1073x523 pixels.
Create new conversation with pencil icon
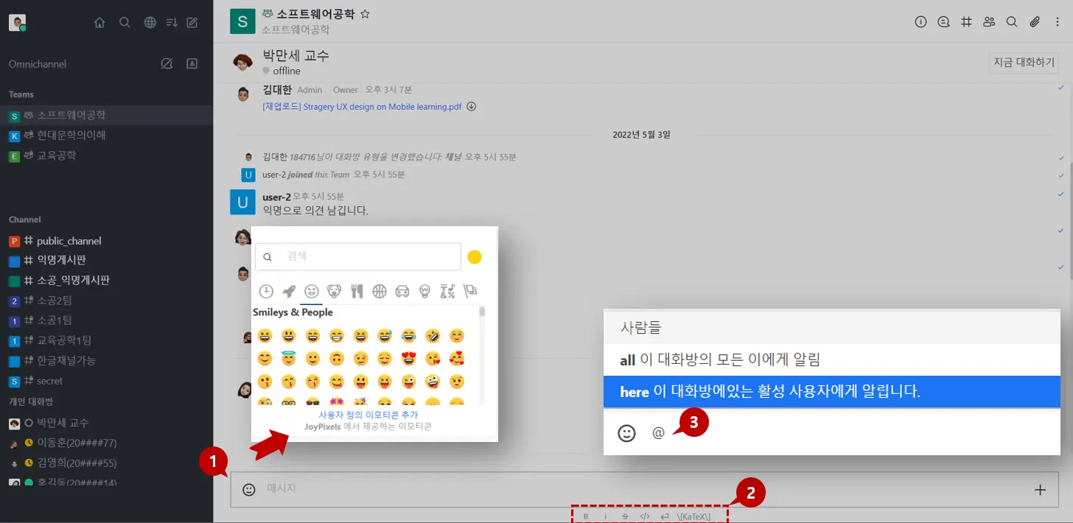coord(192,23)
